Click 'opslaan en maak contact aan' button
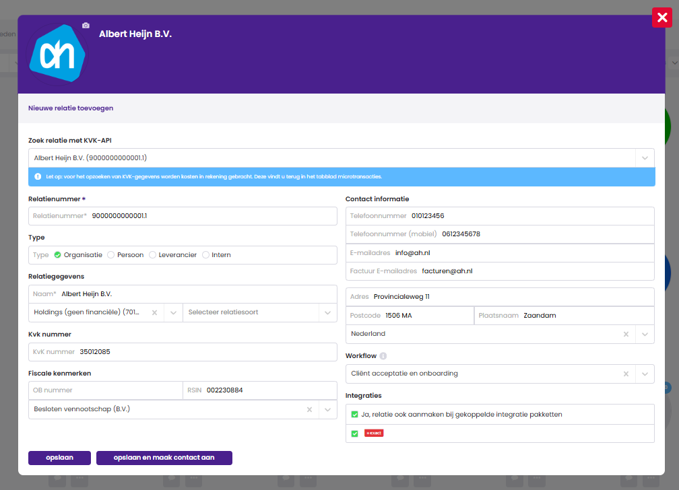This screenshot has height=490, width=679. [x=164, y=458]
